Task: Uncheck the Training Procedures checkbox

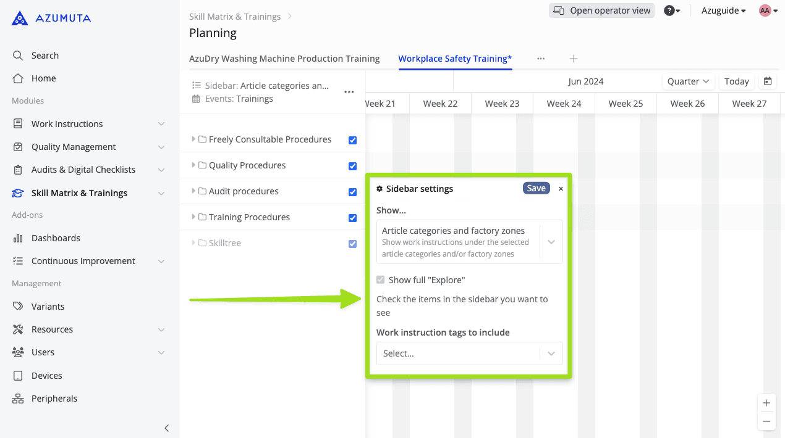Action: tap(352, 218)
